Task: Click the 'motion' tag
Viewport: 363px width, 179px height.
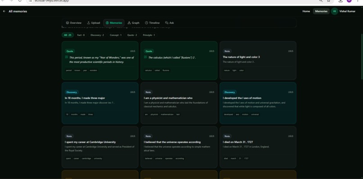Action: click(245, 114)
